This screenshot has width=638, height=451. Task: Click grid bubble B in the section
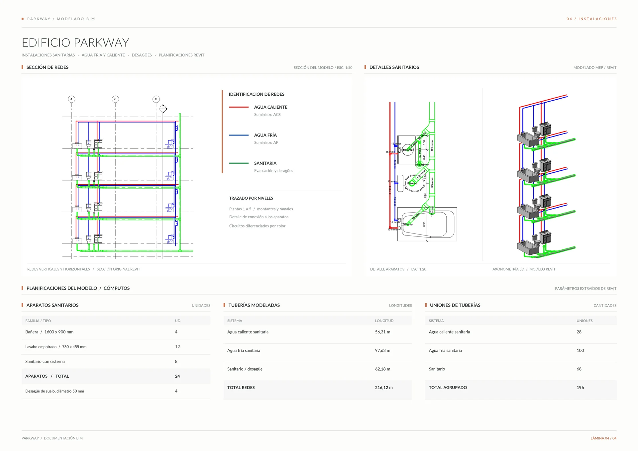(x=115, y=99)
